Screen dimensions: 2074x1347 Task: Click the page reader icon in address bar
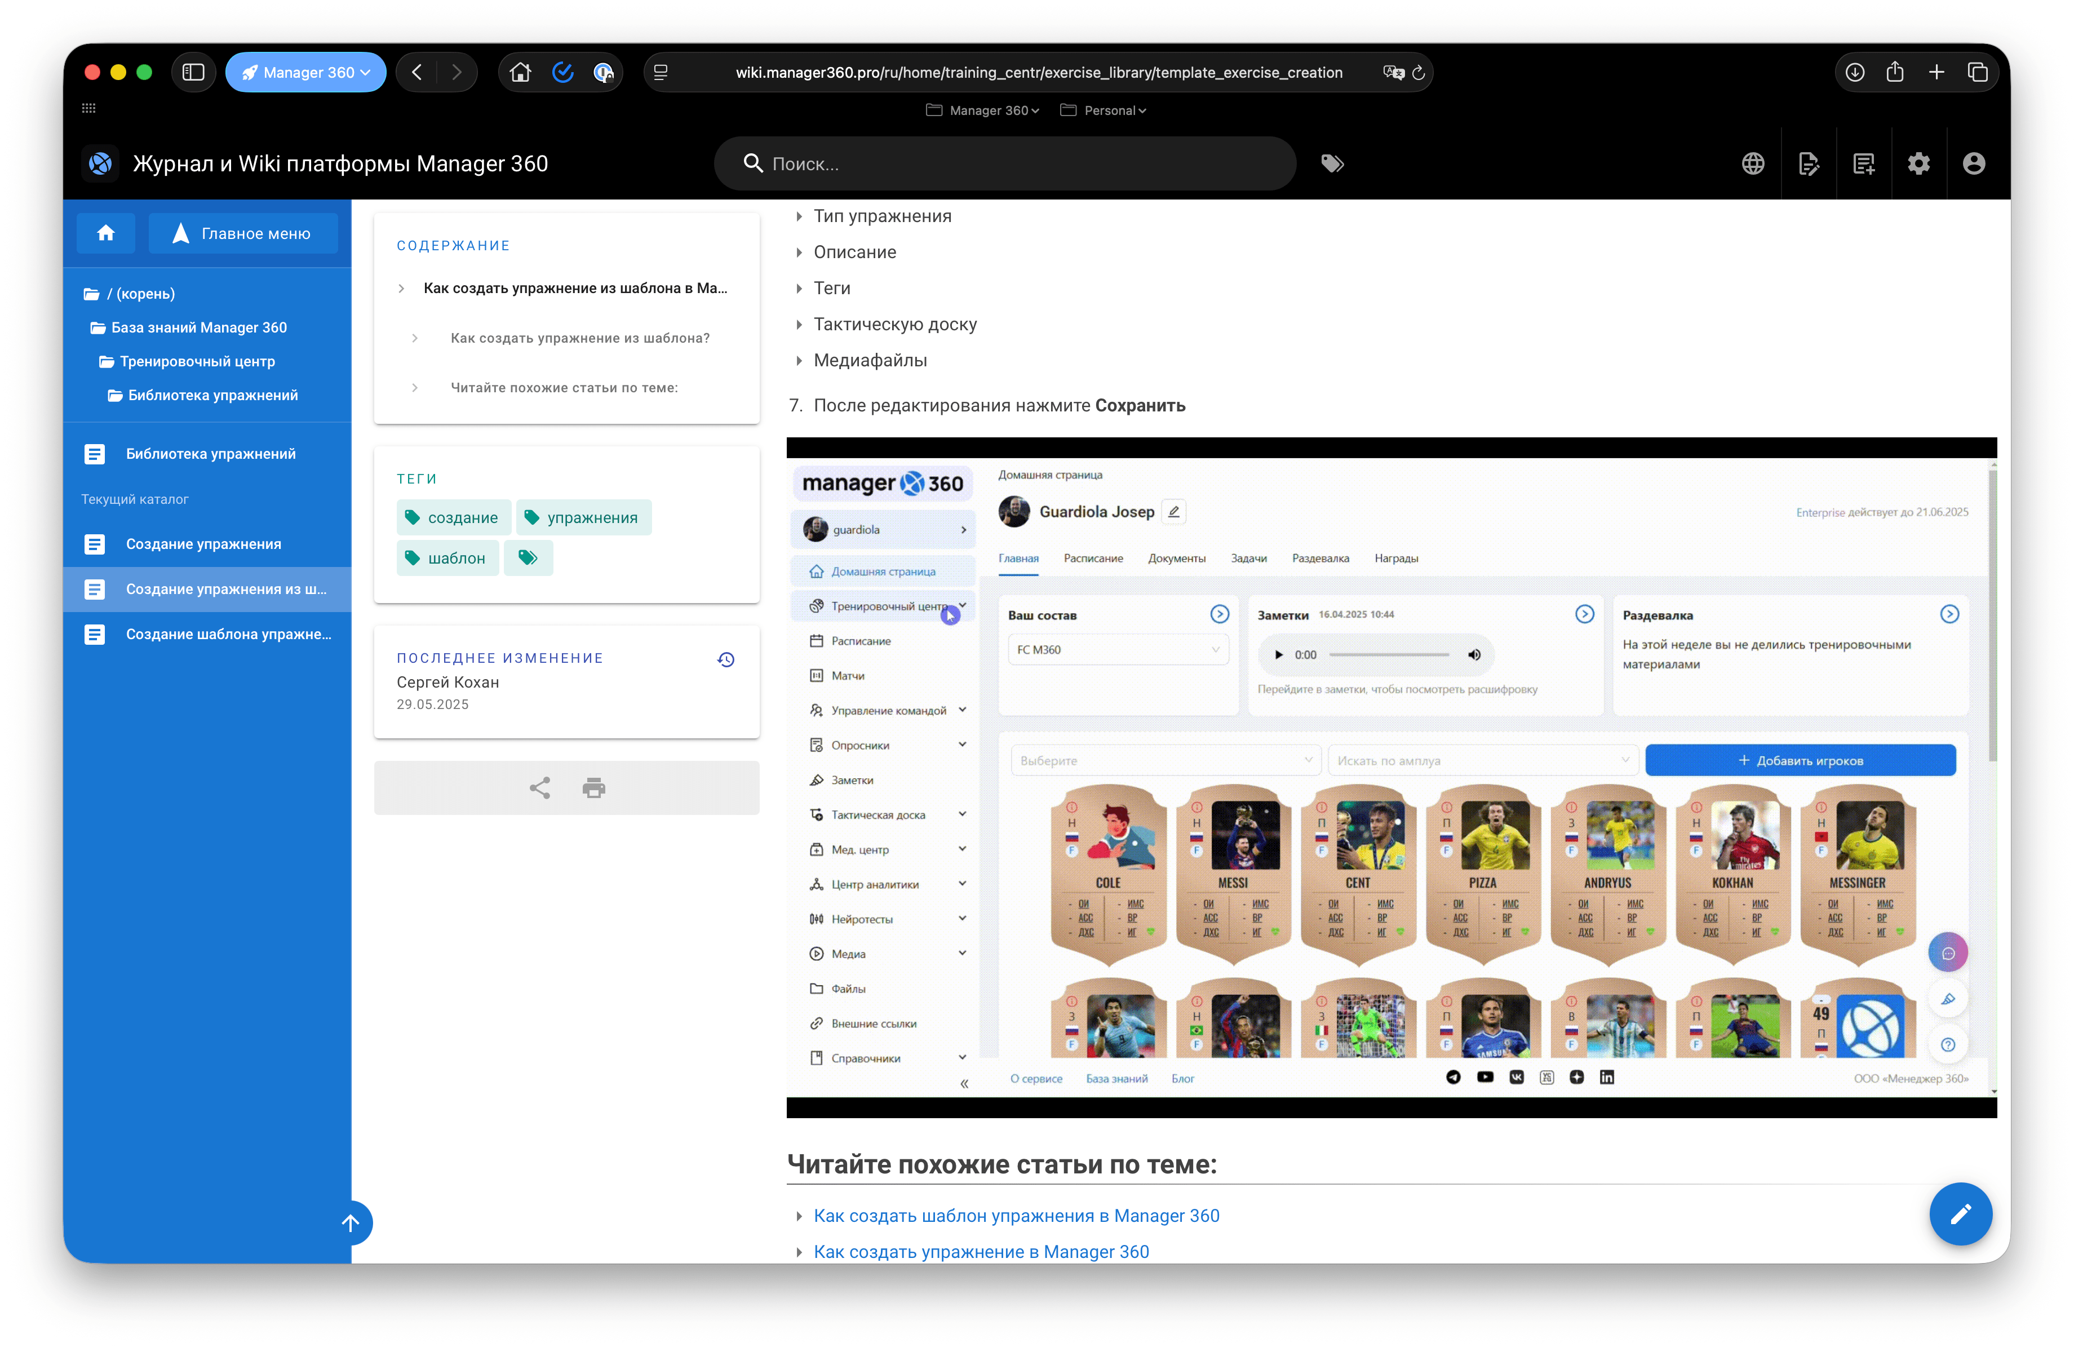[x=661, y=72]
